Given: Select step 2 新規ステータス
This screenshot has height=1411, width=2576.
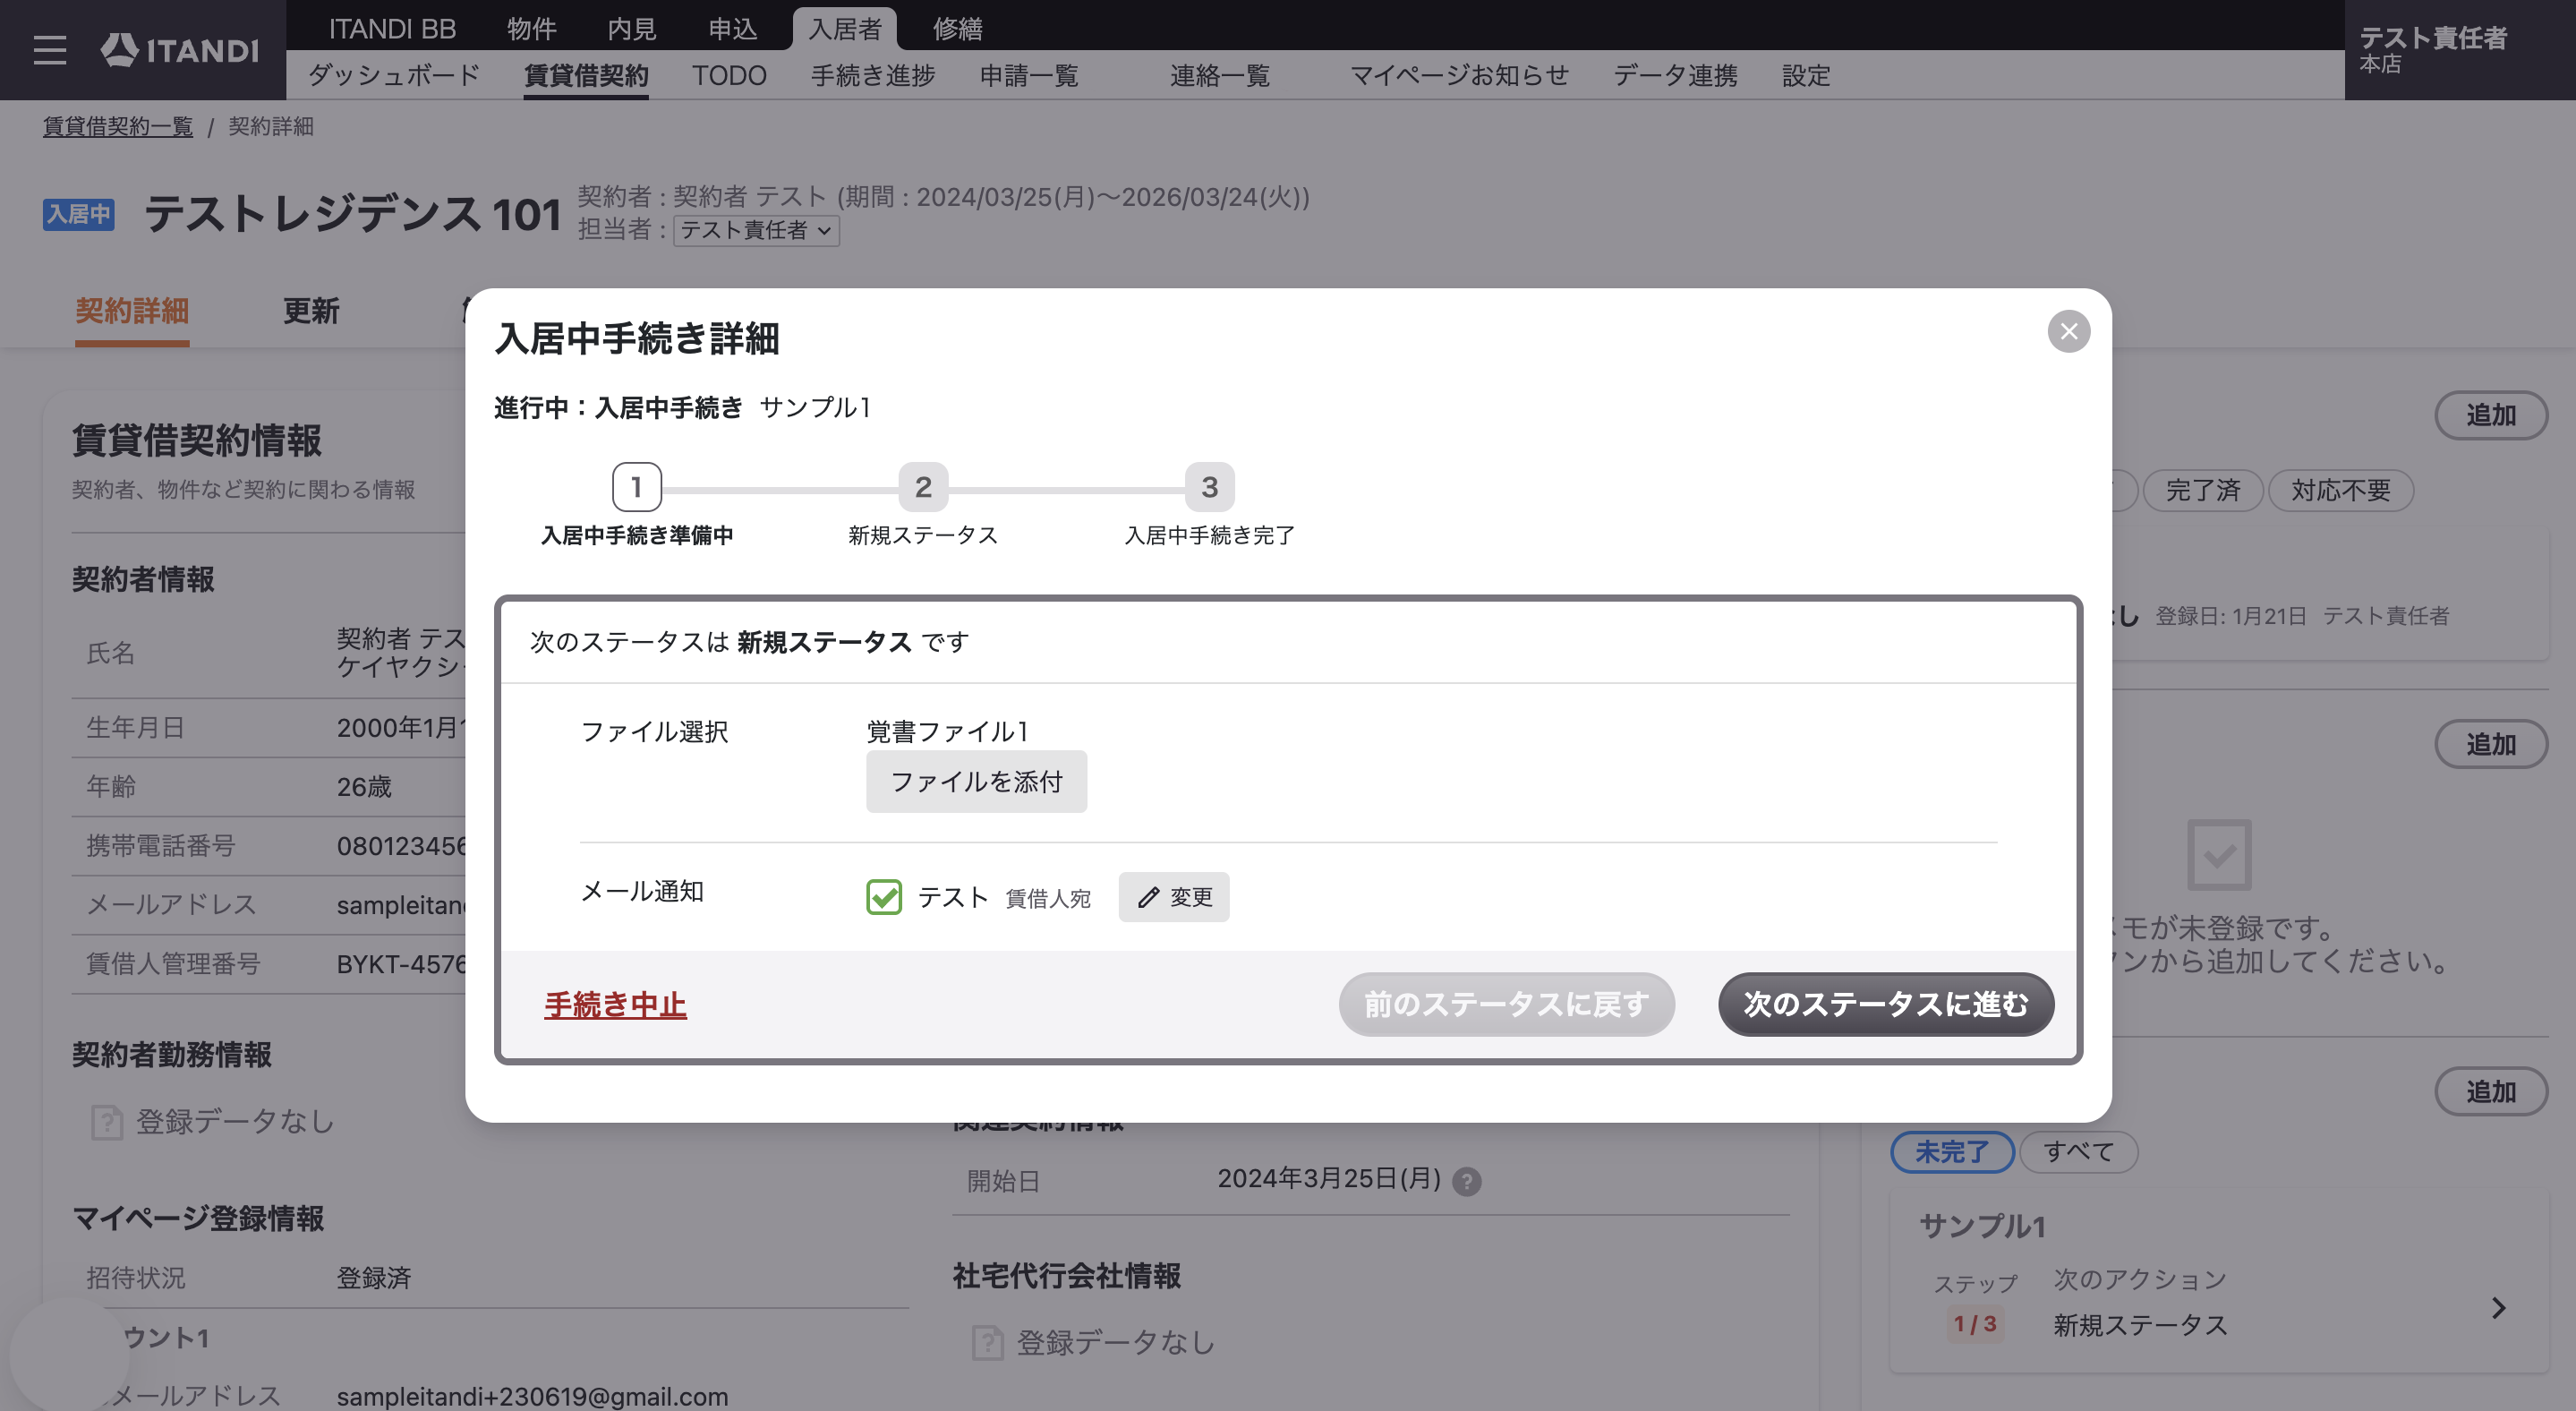Looking at the screenshot, I should pos(923,487).
